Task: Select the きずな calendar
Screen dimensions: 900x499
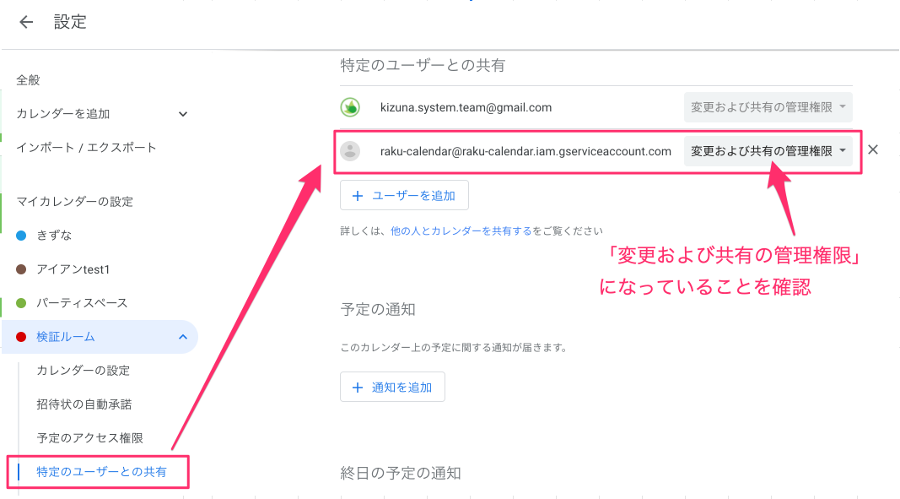Action: [54, 235]
